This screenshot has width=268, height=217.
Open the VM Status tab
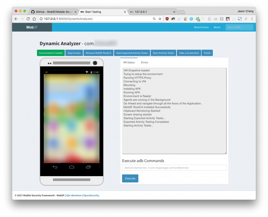pos(129,62)
